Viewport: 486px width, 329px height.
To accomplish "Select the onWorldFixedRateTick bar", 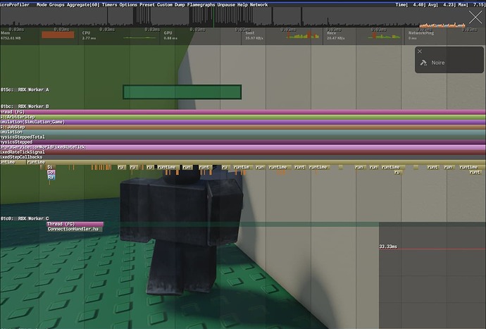I will (x=243, y=147).
